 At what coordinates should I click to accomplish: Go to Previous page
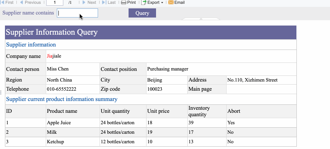coord(30,3)
